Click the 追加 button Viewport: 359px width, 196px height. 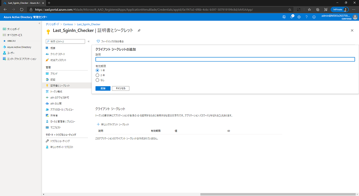(103, 89)
